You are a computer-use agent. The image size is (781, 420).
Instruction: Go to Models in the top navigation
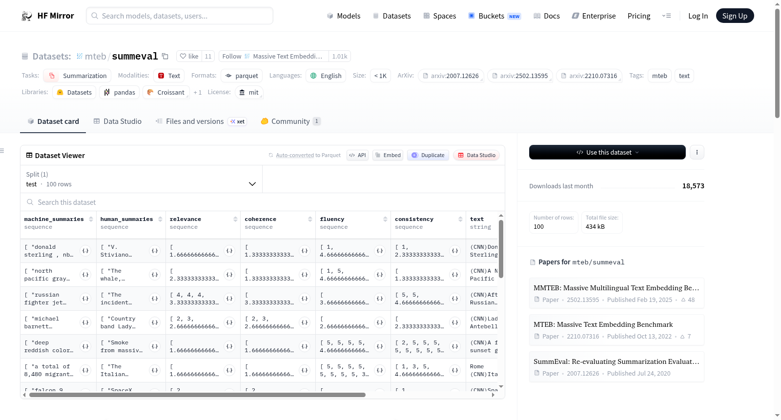pyautogui.click(x=344, y=16)
